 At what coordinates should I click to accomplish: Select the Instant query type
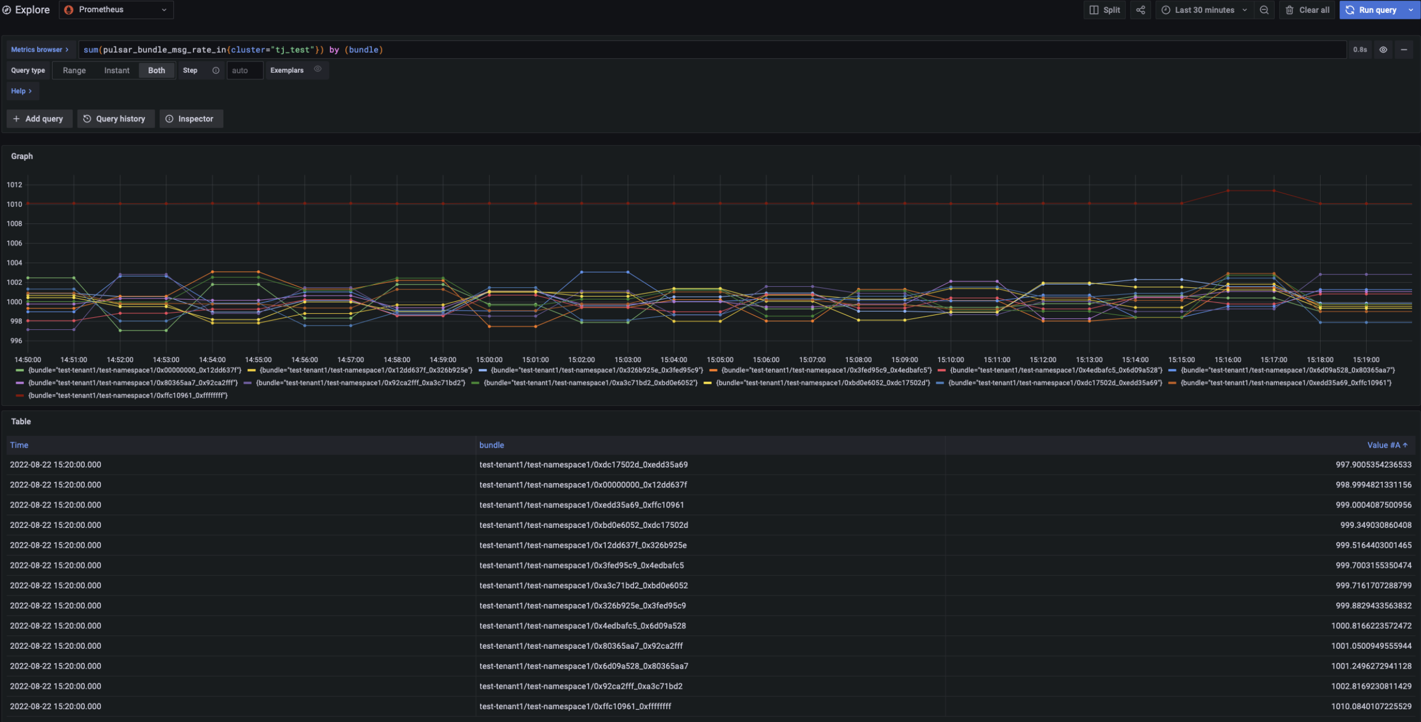point(117,70)
